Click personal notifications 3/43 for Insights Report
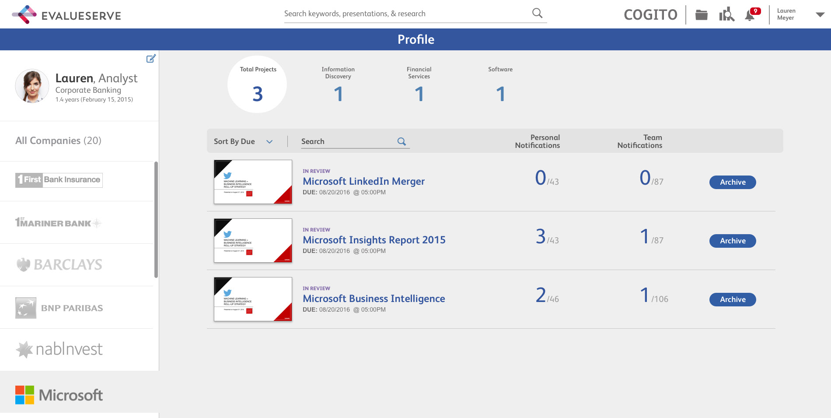831x418 pixels. (x=547, y=237)
